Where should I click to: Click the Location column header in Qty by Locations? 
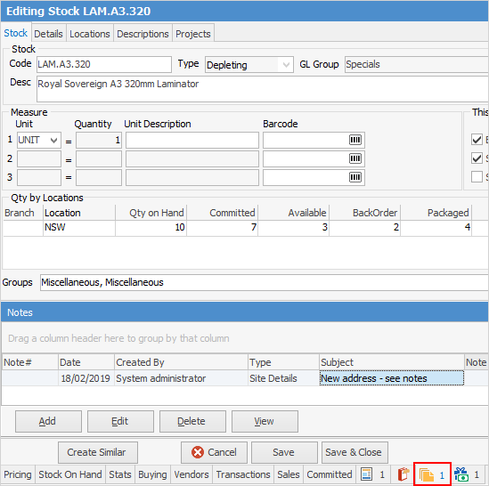coord(79,213)
